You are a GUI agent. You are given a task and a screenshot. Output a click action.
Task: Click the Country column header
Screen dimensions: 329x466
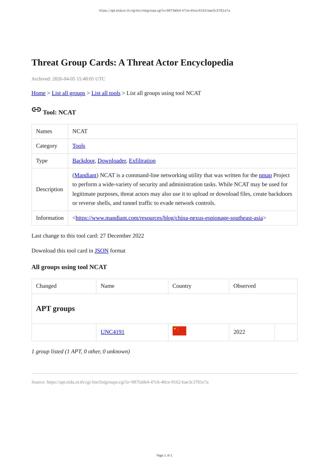click(182, 286)
